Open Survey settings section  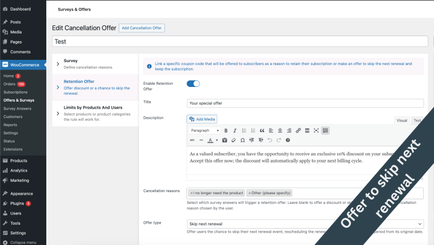[x=95, y=64]
